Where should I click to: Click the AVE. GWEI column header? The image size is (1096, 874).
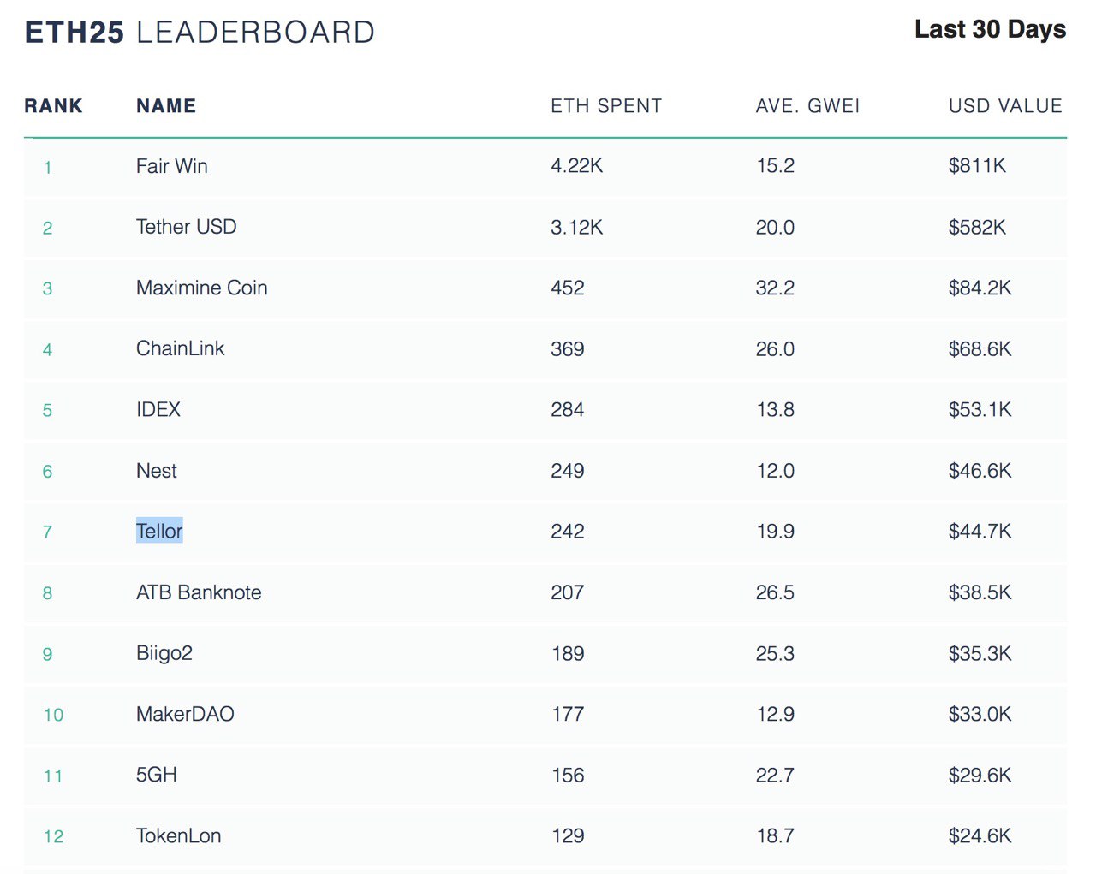point(807,106)
